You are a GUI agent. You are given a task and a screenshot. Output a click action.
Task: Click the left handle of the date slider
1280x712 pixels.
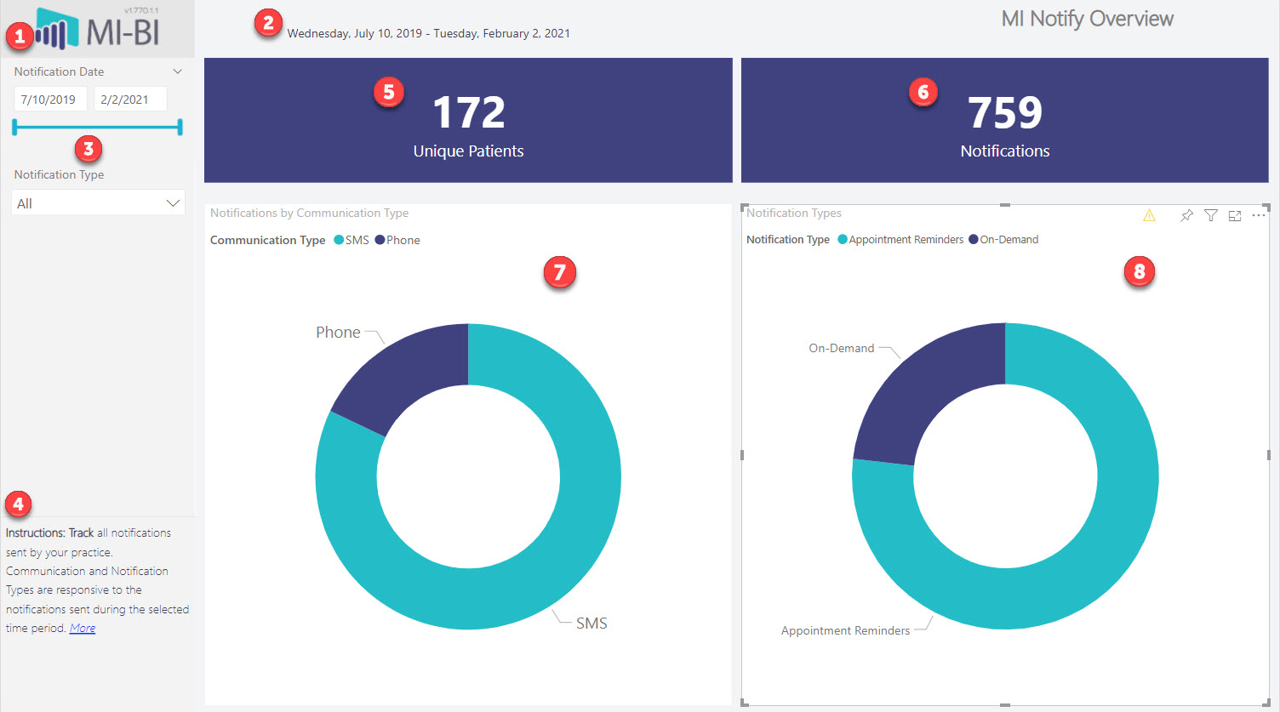[x=14, y=128]
